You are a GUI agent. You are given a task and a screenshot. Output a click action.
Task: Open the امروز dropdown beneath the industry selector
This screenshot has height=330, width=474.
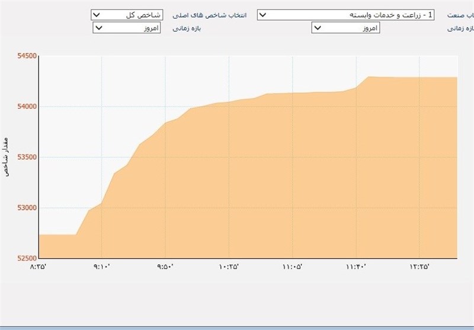coord(345,28)
